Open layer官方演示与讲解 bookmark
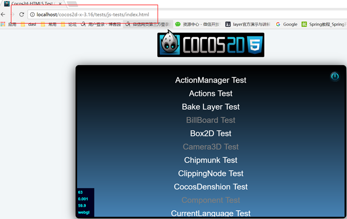347x219 pixels. (x=248, y=24)
